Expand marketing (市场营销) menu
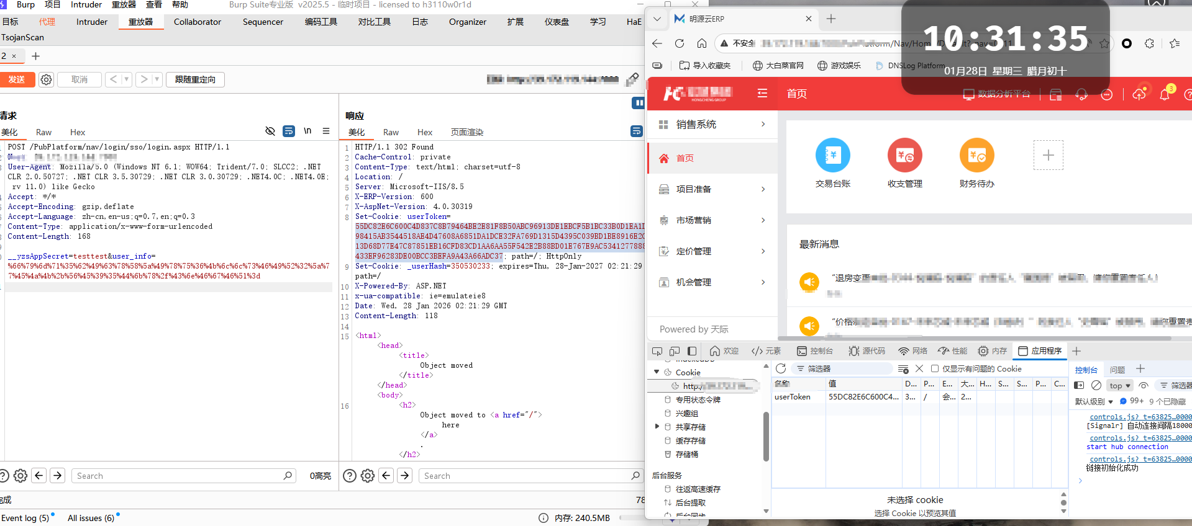The width and height of the screenshot is (1192, 526). 712,220
